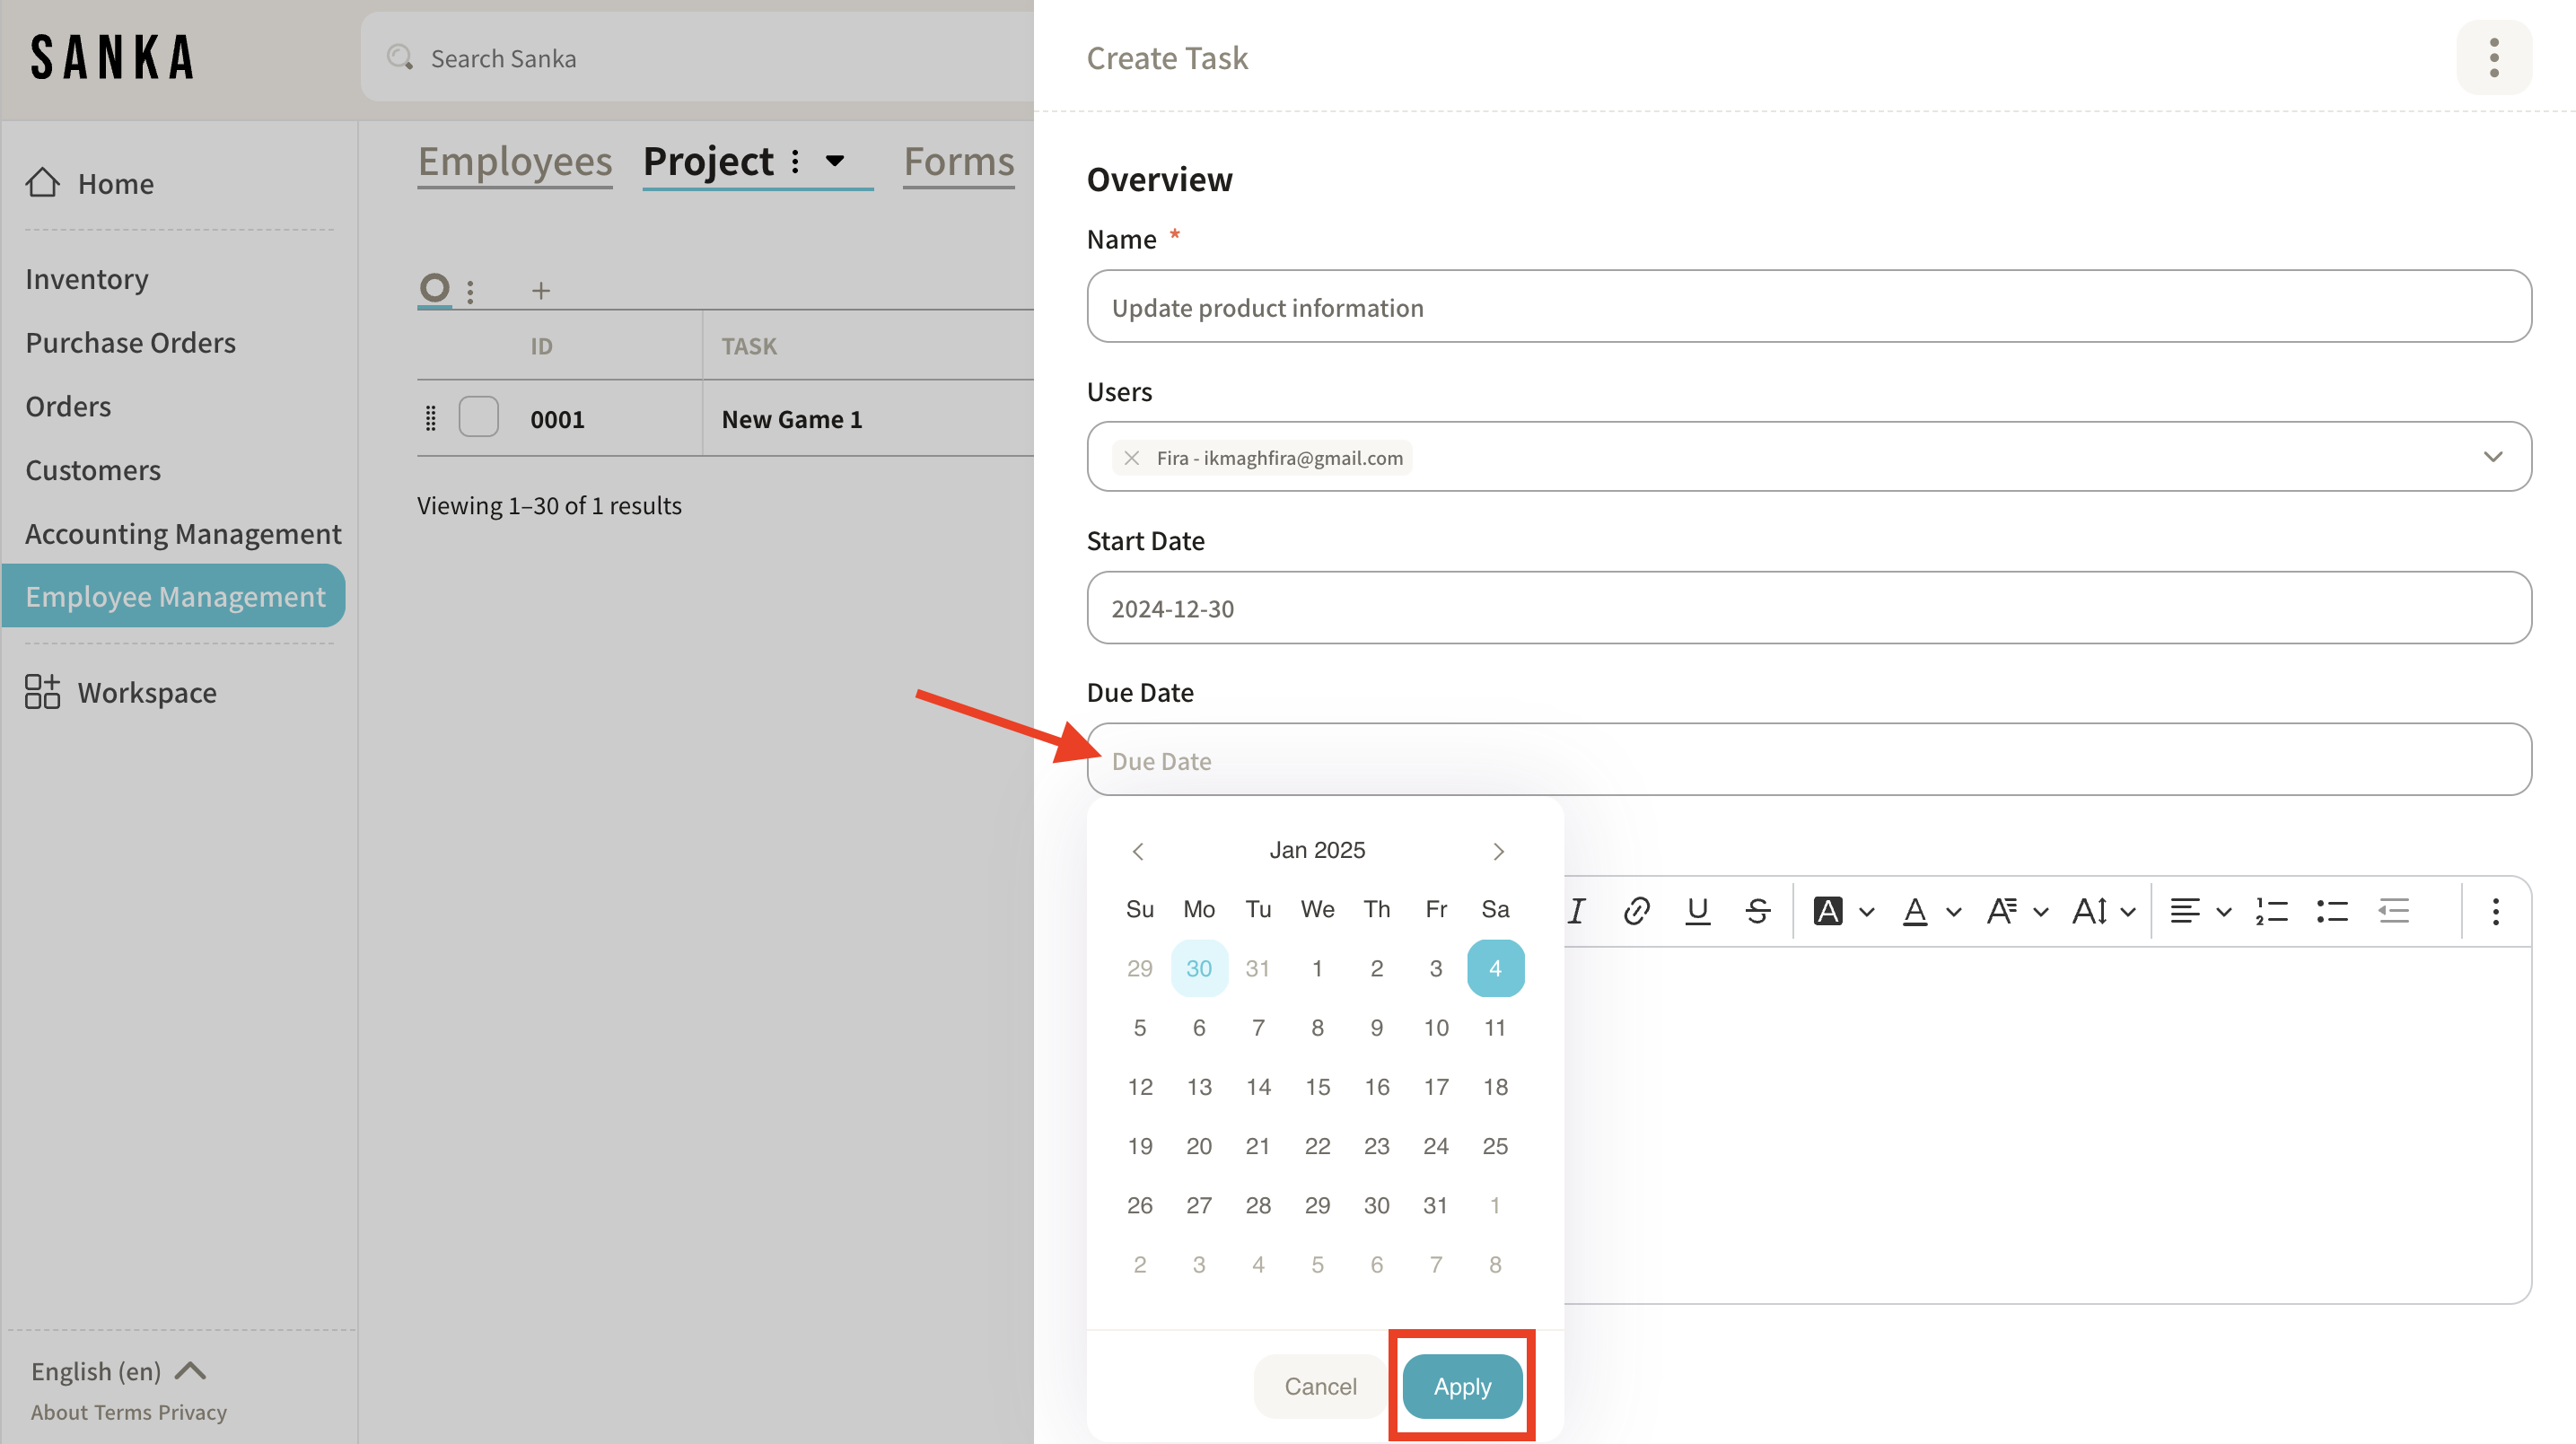Insert a bulleted list
This screenshot has height=1444, width=2576.
2331,911
